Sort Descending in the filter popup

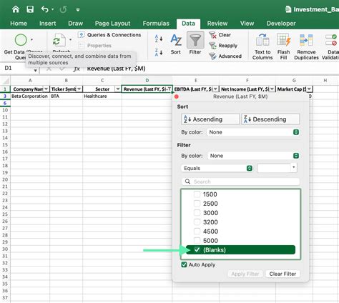tap(270, 119)
